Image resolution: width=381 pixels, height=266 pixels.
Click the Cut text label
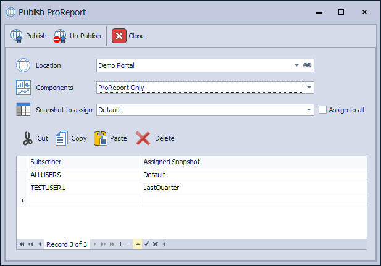coord(43,138)
